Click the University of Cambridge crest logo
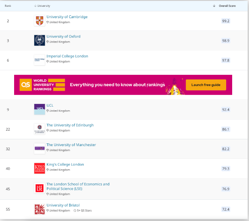 [x=40, y=21]
